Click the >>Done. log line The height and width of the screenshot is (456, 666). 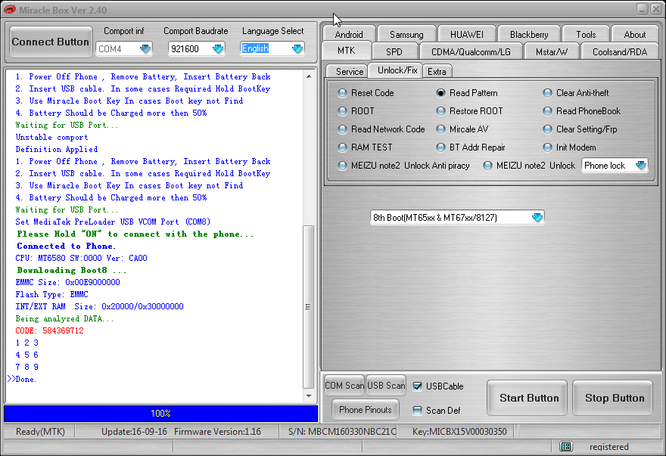coord(22,379)
